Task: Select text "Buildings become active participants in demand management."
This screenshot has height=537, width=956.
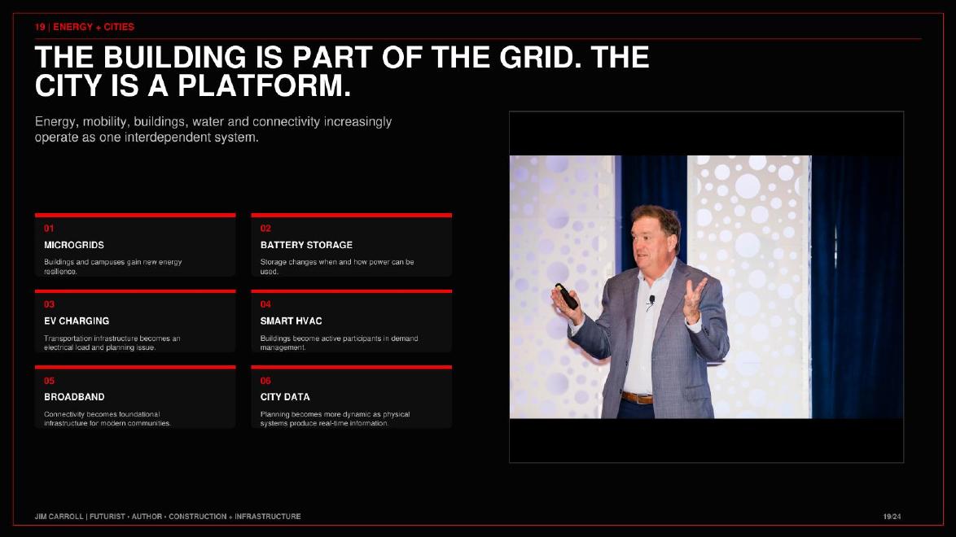Action: click(x=339, y=343)
